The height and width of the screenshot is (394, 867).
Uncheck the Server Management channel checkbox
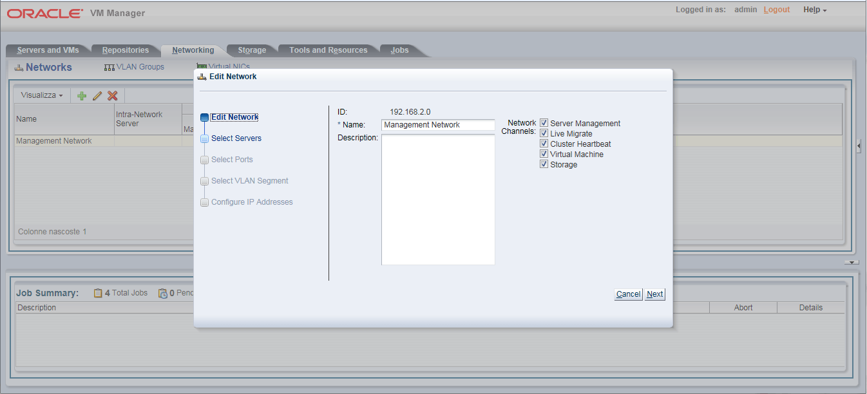544,123
